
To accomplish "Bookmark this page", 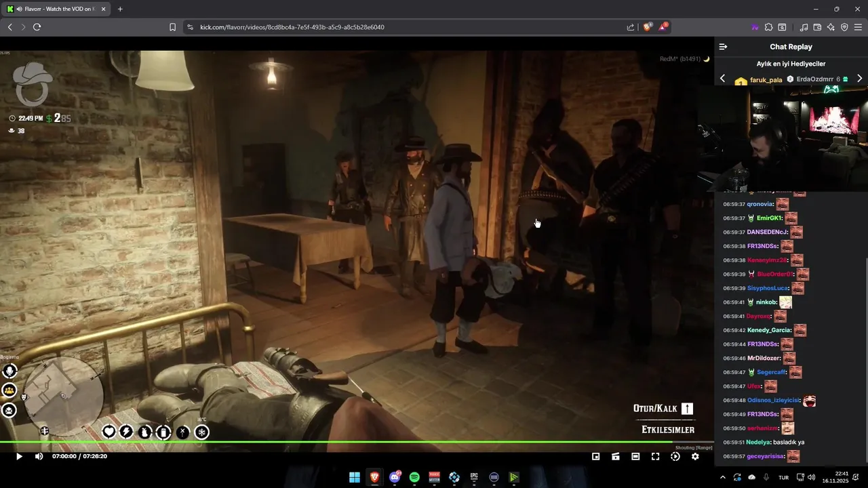I will tap(172, 27).
